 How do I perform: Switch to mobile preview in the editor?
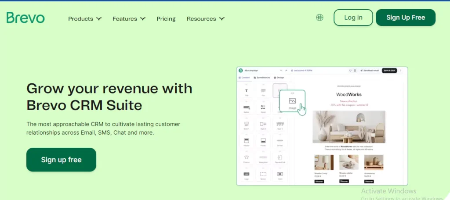click(x=355, y=70)
